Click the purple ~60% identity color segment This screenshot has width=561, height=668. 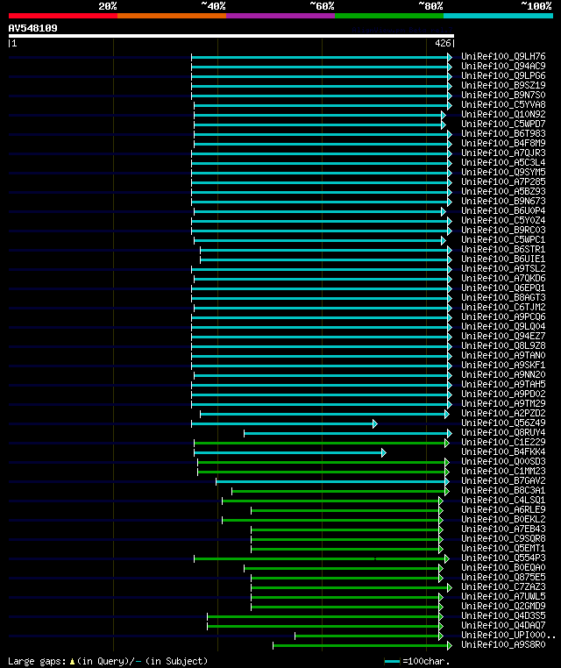pos(280,16)
